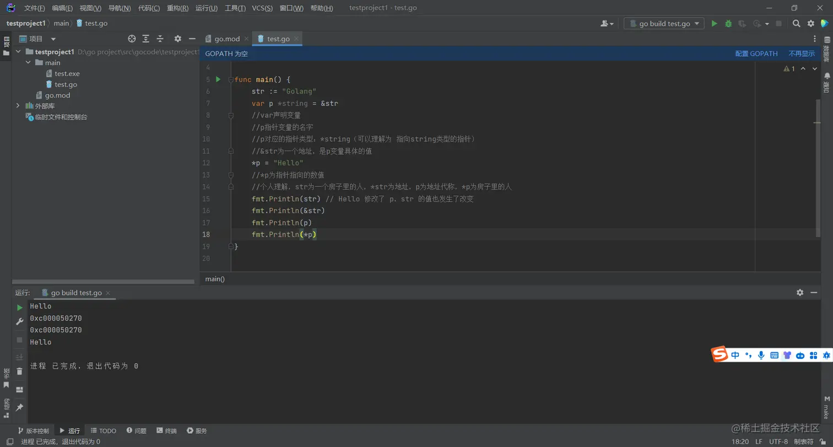Viewport: 833px width, 447px height.
Task: Click trash icon to clear run output
Action: pos(19,371)
